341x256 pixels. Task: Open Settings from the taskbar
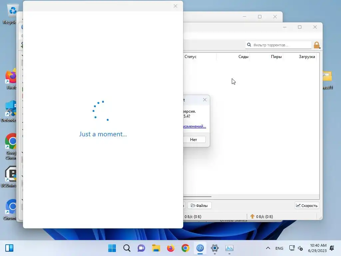point(215,248)
